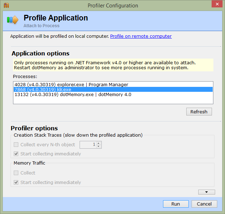The image size is (225, 214).
Task: Click the Profile Application arrow icon
Action: click(13, 19)
